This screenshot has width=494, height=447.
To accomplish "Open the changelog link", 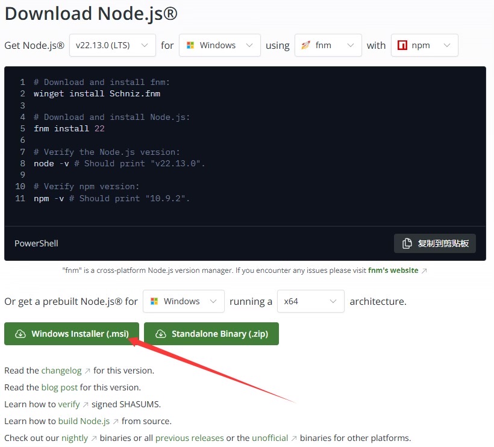I will [61, 370].
